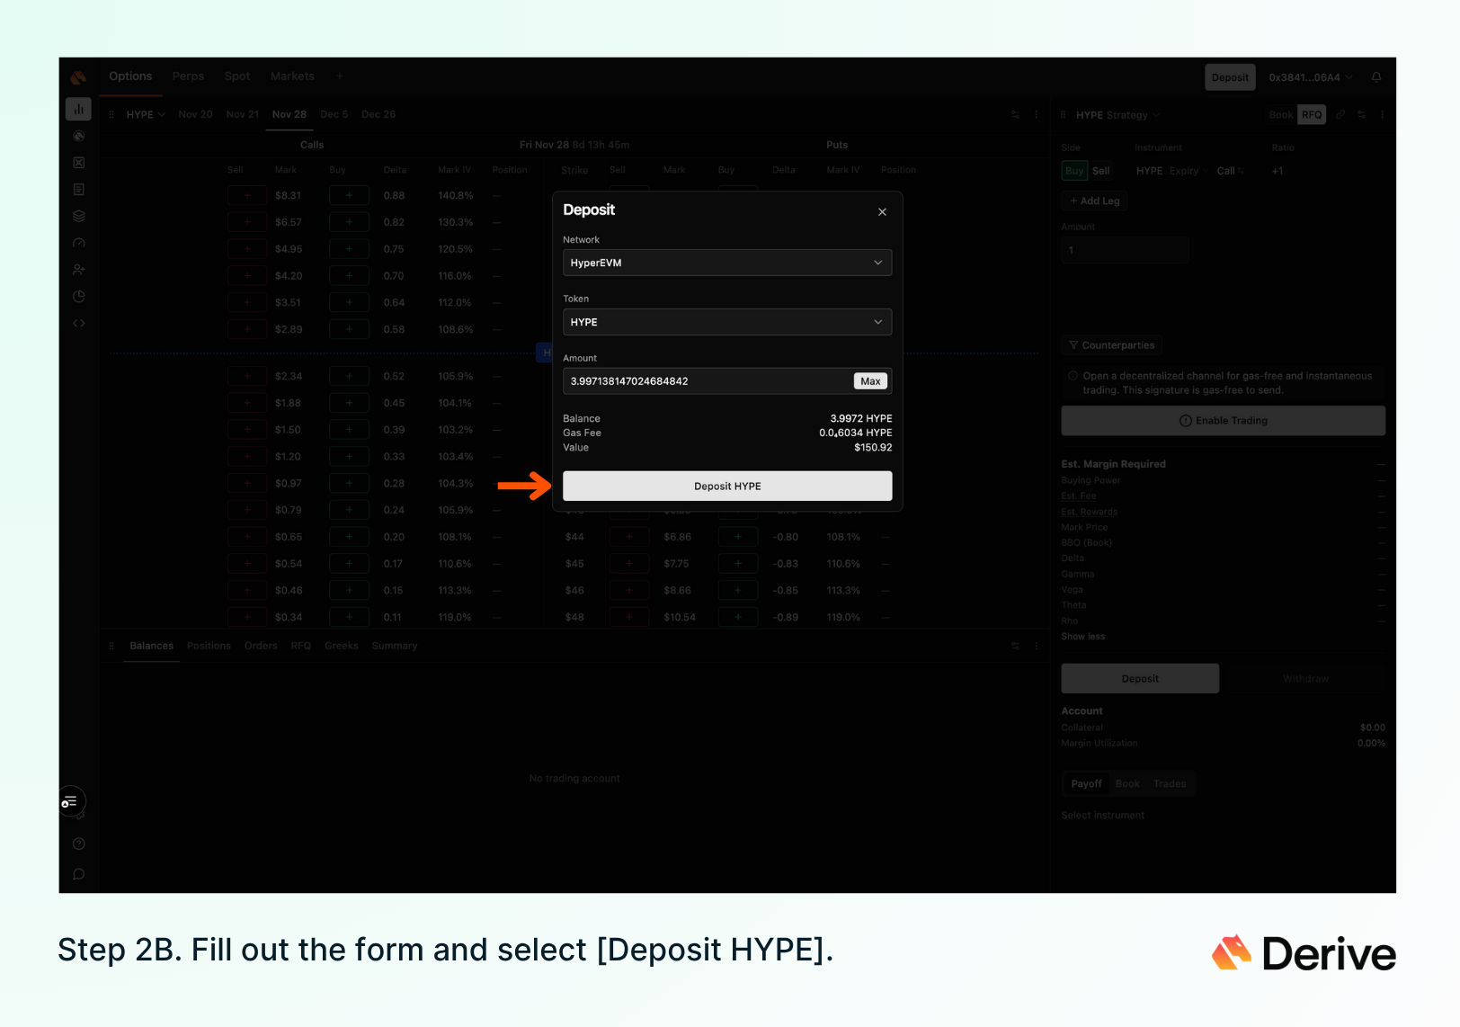Close the Deposit dialog
Viewport: 1460px width, 1027px height.
pyautogui.click(x=882, y=212)
